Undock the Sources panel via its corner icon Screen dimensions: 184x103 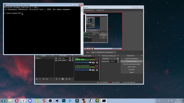point(72,56)
